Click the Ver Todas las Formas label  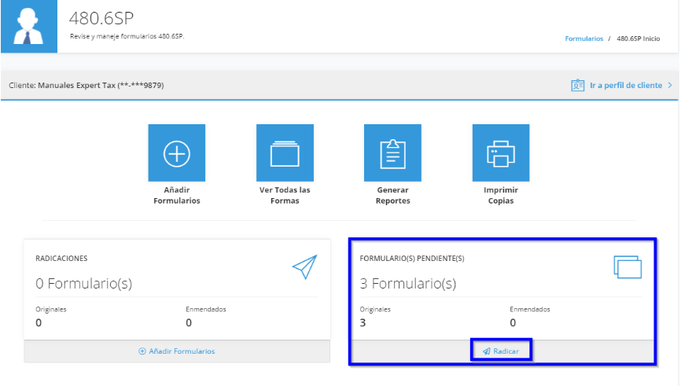click(285, 196)
